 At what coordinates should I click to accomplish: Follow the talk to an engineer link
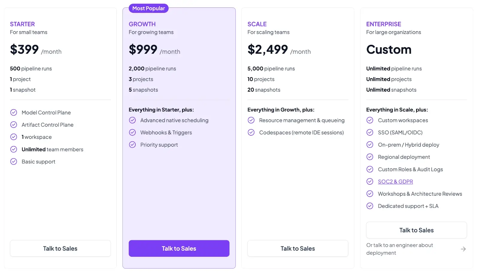(399, 249)
